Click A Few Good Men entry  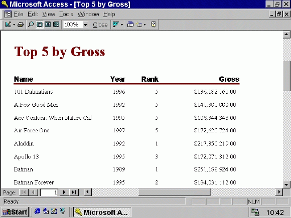point(36,105)
